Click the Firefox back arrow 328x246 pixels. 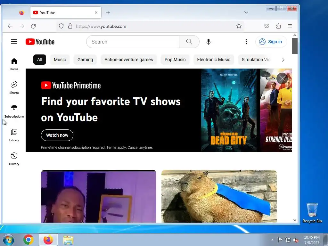tap(10, 26)
